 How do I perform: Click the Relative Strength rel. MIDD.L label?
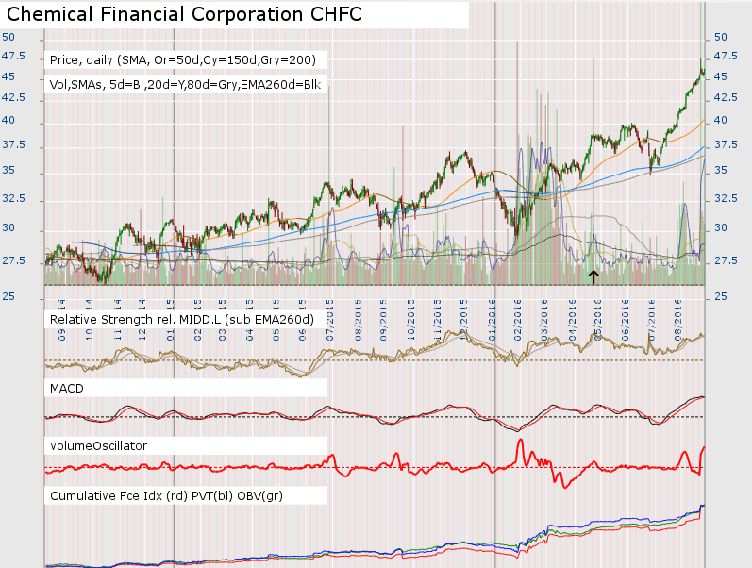click(182, 320)
